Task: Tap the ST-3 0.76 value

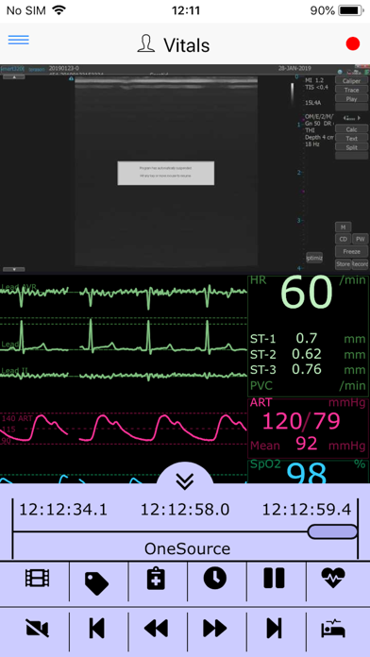Action: (x=307, y=370)
